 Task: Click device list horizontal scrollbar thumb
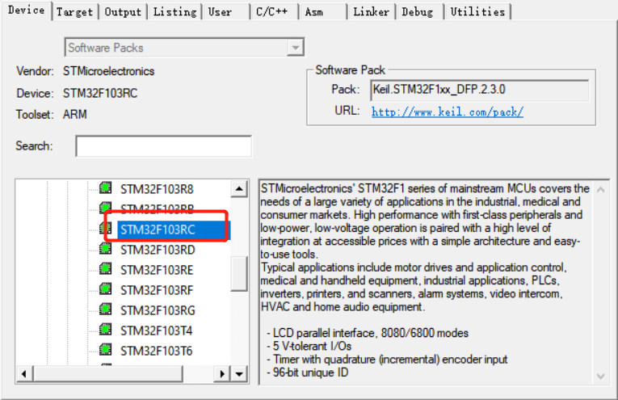(x=108, y=373)
